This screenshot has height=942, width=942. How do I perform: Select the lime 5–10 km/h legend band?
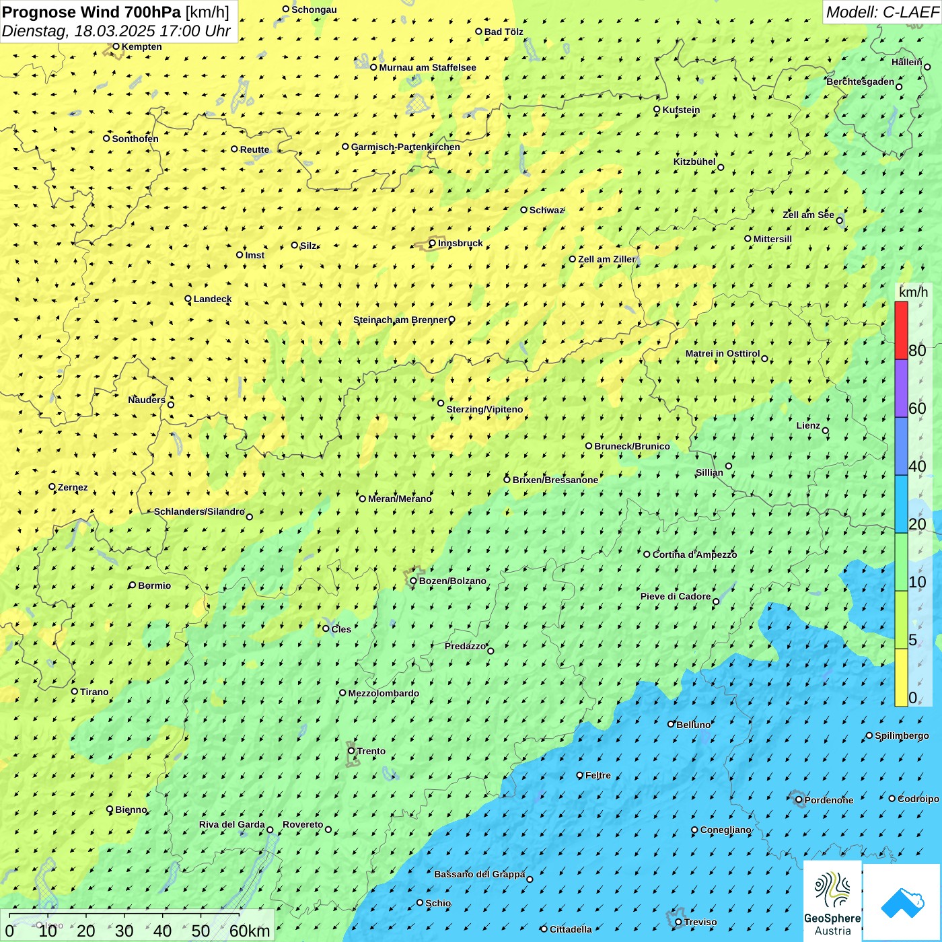(x=901, y=620)
